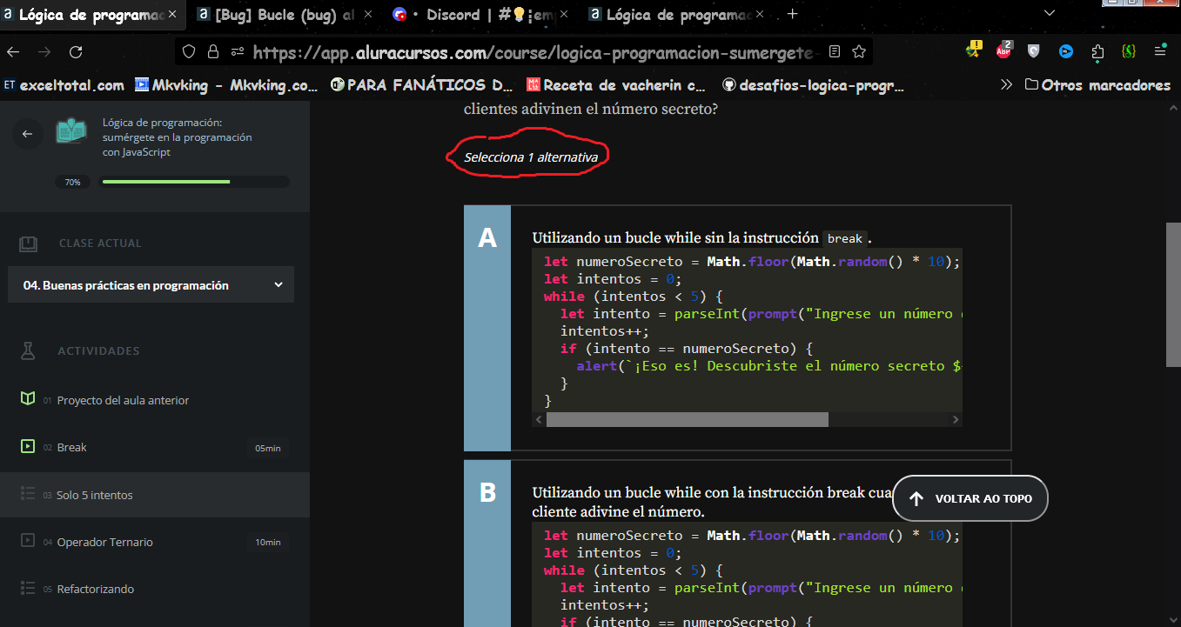Screen dimensions: 1181x627
Task: Click the Solo 5 intentos list icon
Action: coord(28,494)
